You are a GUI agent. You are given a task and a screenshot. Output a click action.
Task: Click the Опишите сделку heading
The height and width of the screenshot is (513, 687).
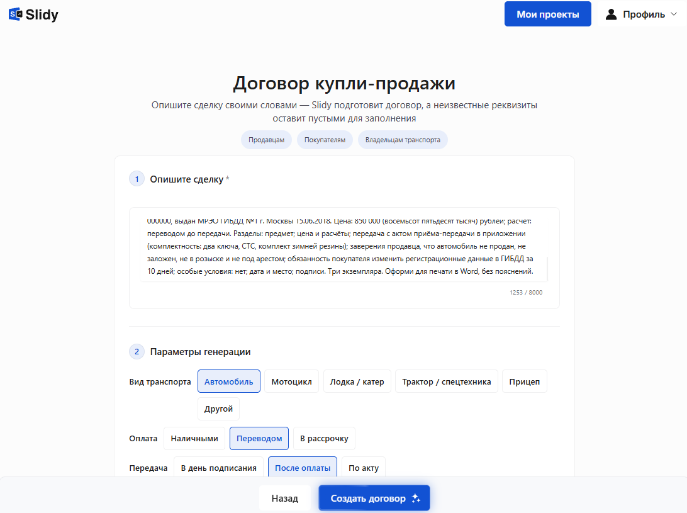pos(187,179)
